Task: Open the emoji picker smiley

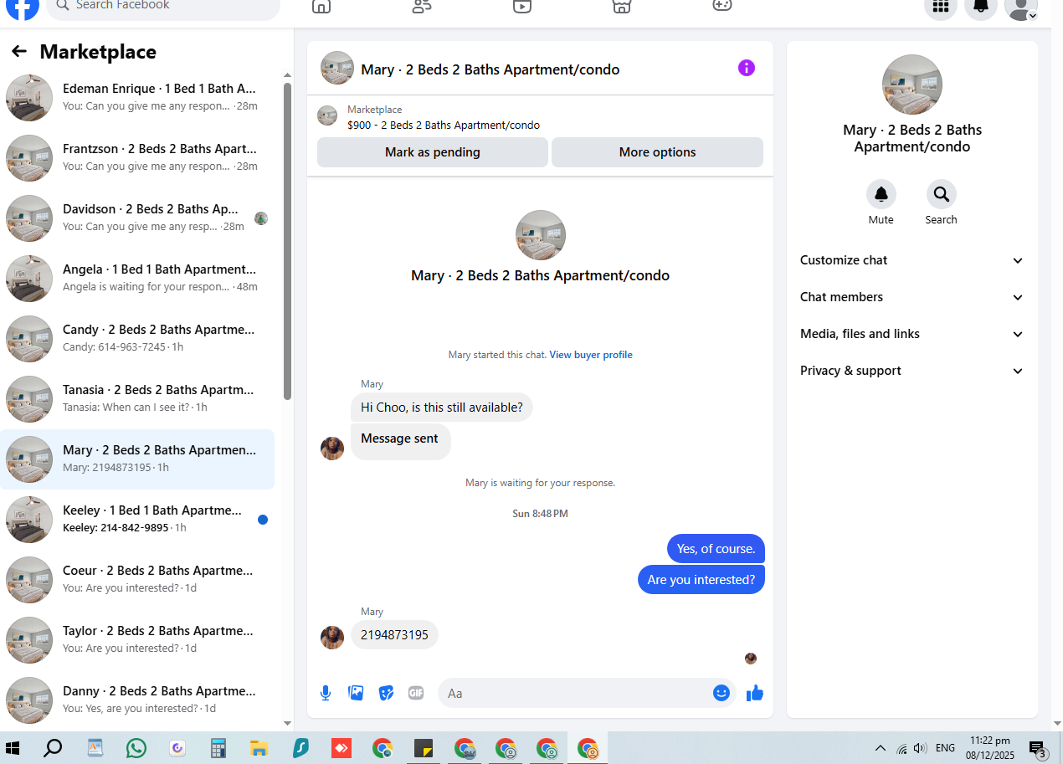Action: 722,693
